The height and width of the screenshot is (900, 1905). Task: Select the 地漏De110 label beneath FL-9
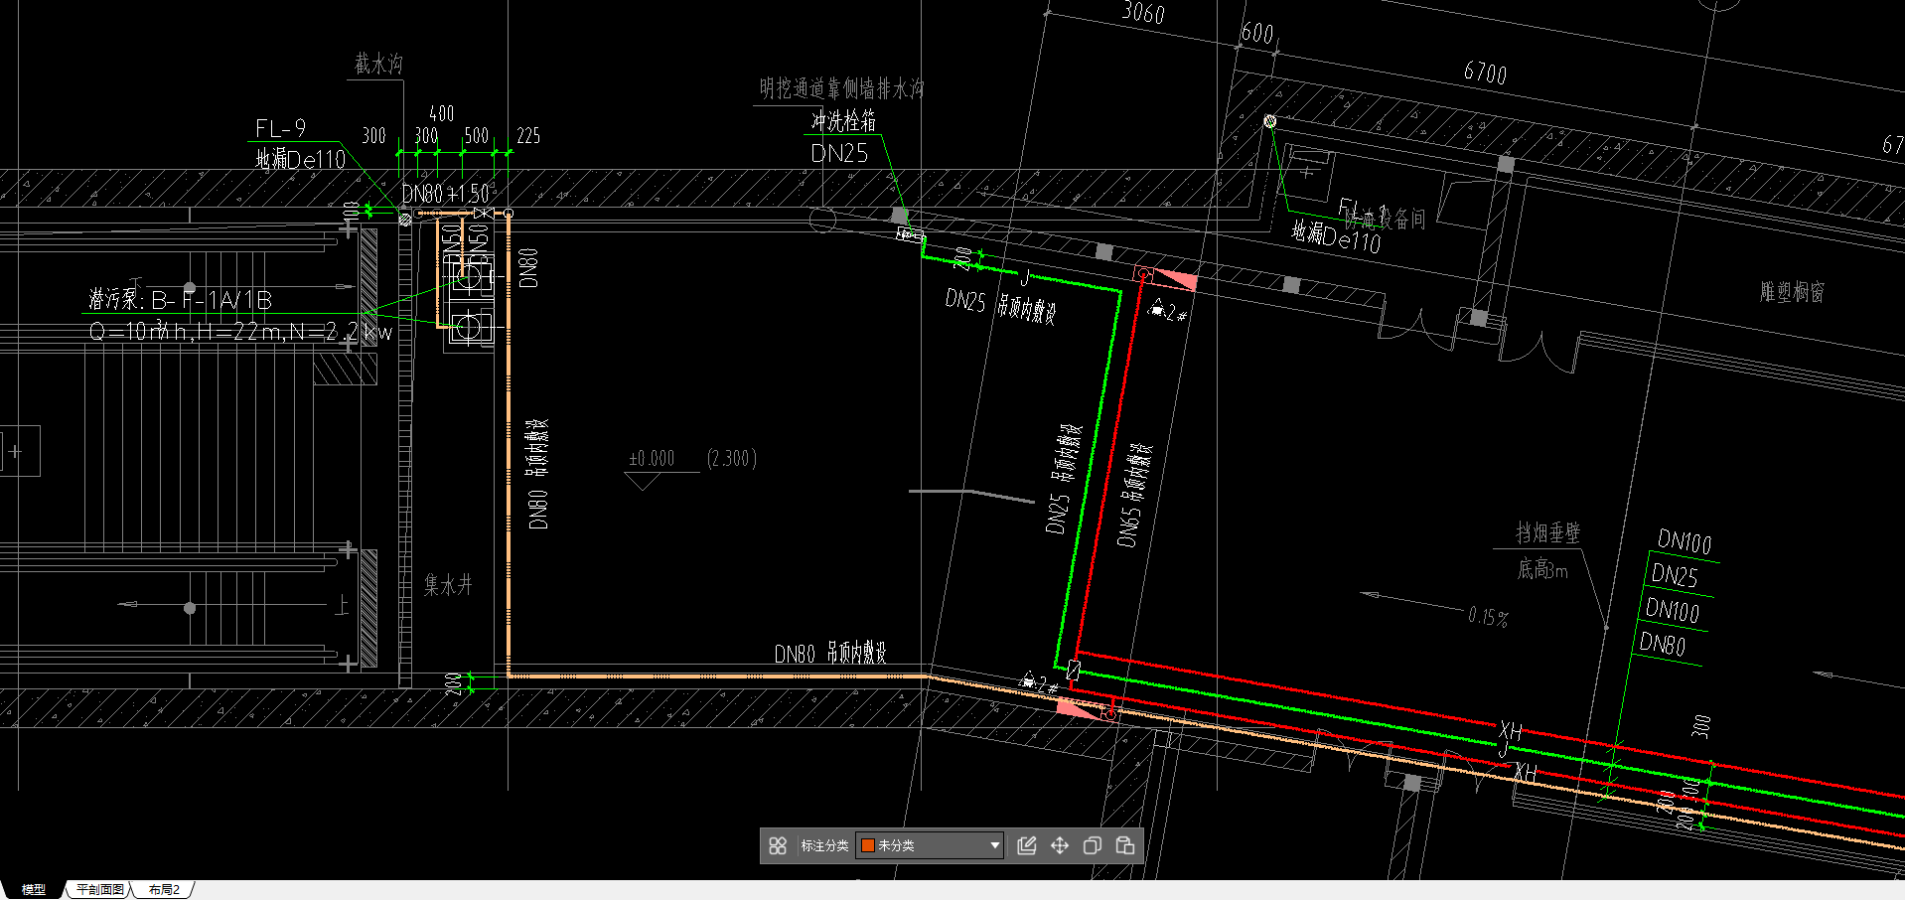tap(301, 159)
